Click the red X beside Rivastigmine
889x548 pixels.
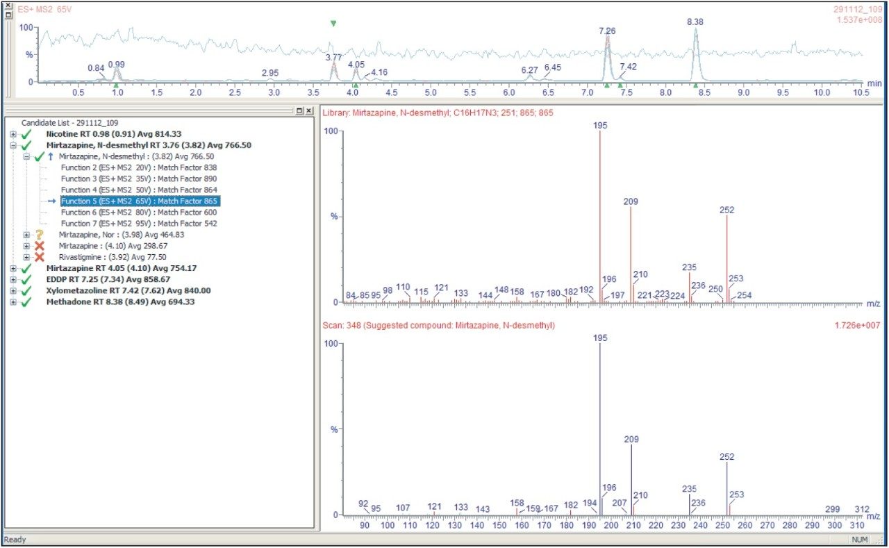coord(40,258)
